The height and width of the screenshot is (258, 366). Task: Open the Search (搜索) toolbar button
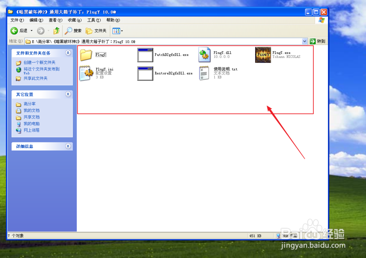coord(73,31)
